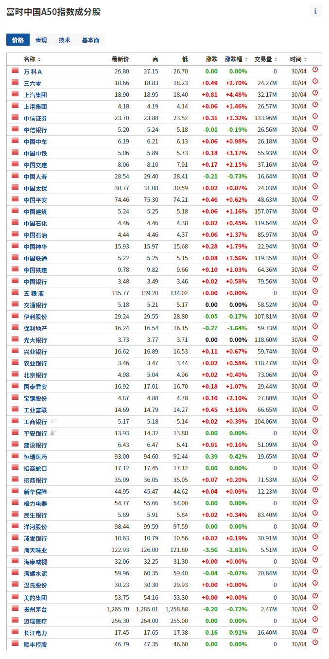Viewport: 329px width, 659px height.
Task: Click the clock icon in 中国中车 row
Action: pos(315,140)
